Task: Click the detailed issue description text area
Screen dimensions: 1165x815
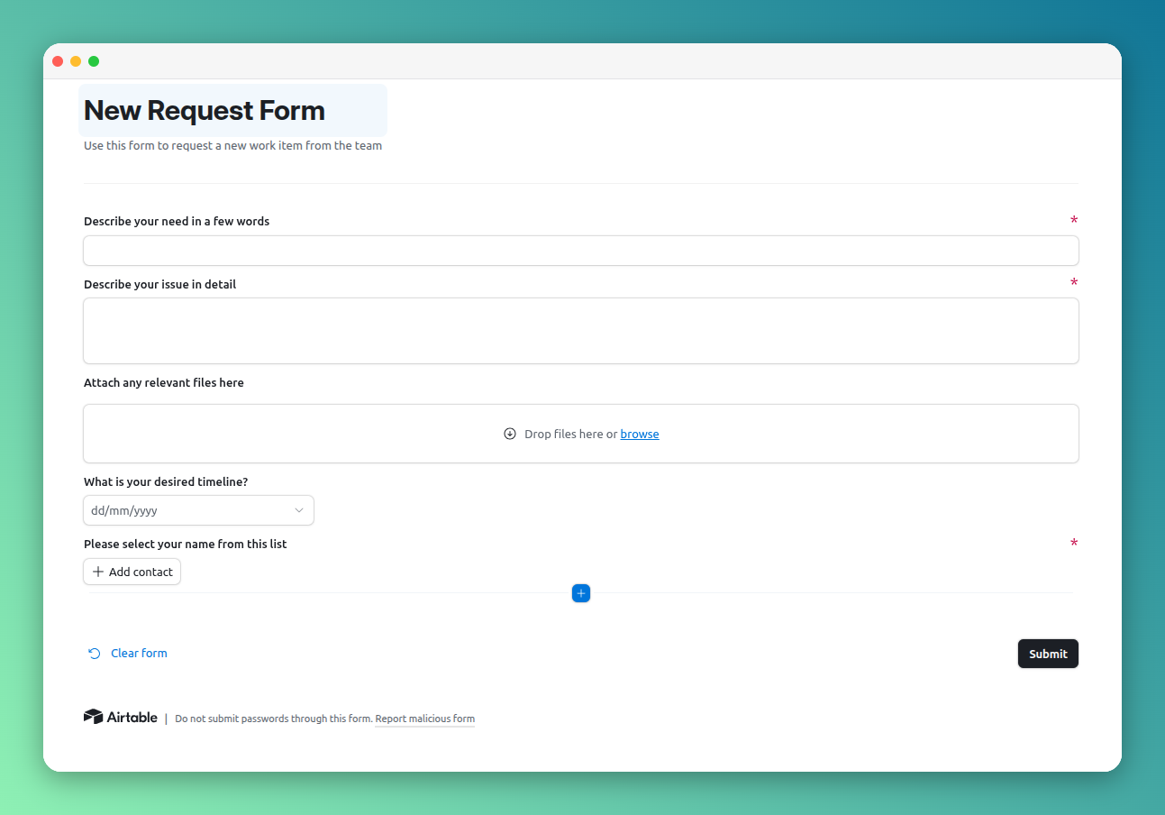Action: point(580,330)
